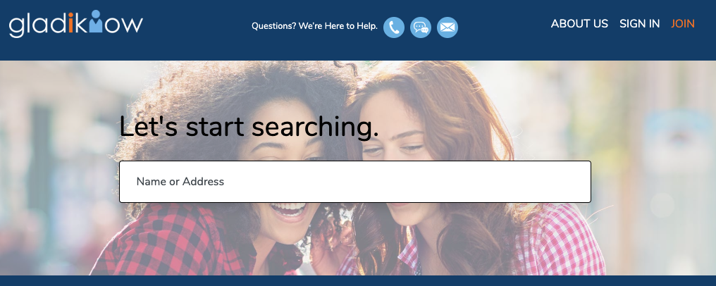The height and width of the screenshot is (286, 716).
Task: Open the ABOUT US page
Action: tap(579, 24)
